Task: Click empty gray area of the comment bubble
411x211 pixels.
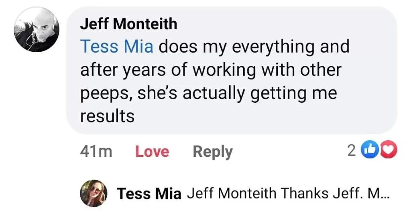Action: [x=281, y=116]
